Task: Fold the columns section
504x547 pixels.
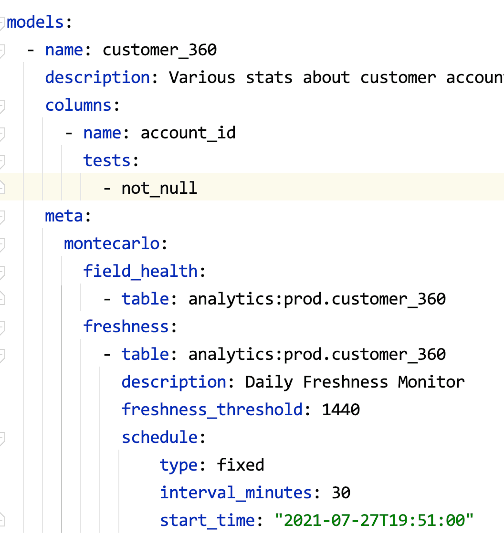Action: 2,105
